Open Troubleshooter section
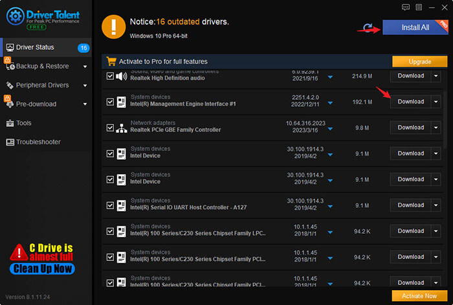The image size is (453, 305). point(46,142)
